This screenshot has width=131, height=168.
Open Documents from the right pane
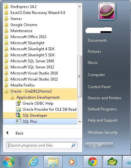click(x=97, y=40)
